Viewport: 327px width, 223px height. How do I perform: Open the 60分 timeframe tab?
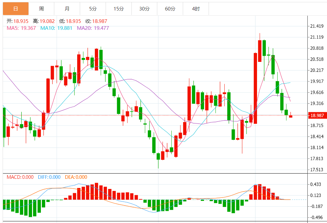coord(170,9)
